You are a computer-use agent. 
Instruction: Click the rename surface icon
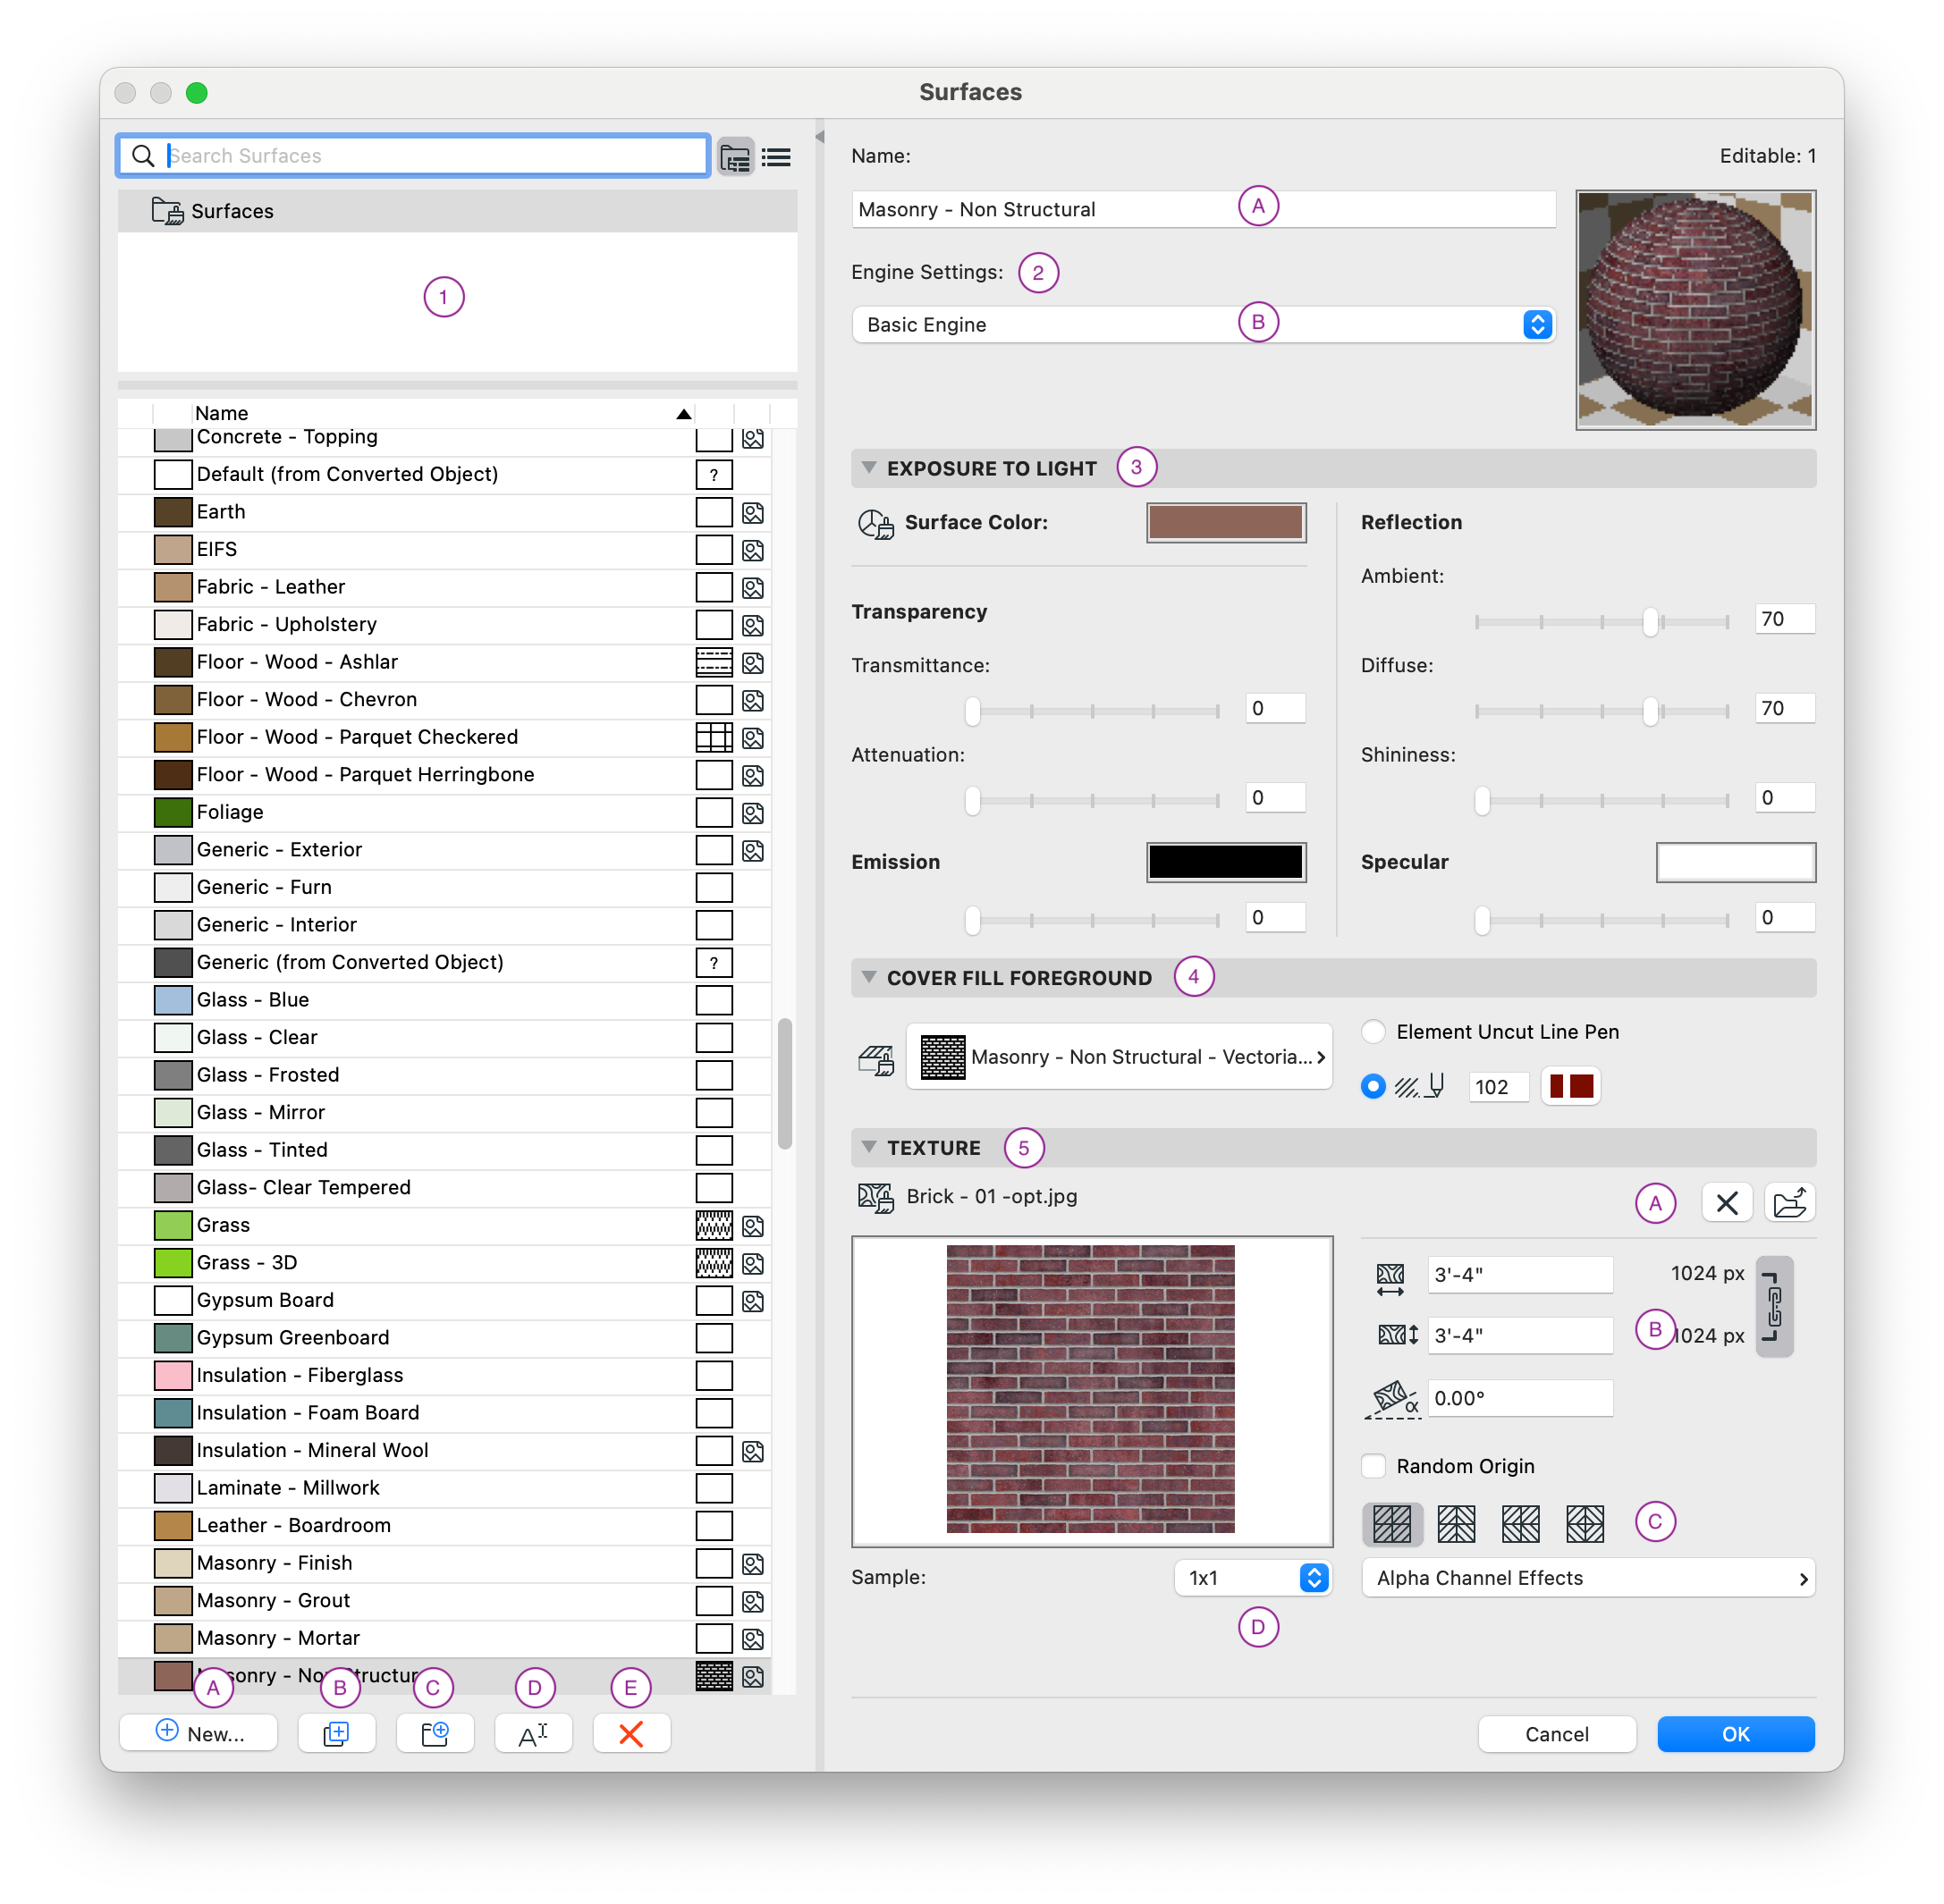click(532, 1733)
